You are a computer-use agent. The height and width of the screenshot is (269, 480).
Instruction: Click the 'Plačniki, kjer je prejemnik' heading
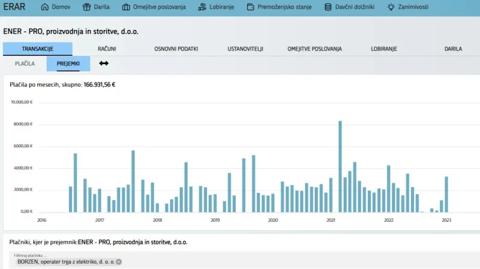[x=98, y=242]
